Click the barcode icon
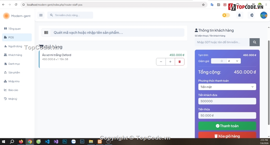Image resolution: width=270 pixels, height=145 pixels. pos(46,33)
